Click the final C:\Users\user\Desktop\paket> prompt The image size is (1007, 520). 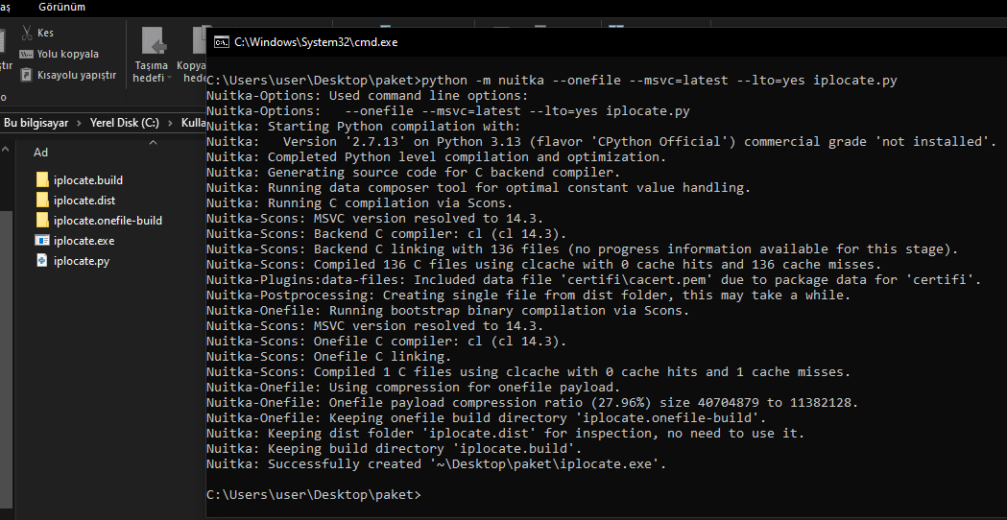[x=314, y=495]
